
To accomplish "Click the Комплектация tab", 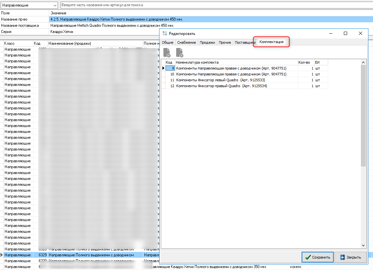I will pyautogui.click(x=271, y=42).
